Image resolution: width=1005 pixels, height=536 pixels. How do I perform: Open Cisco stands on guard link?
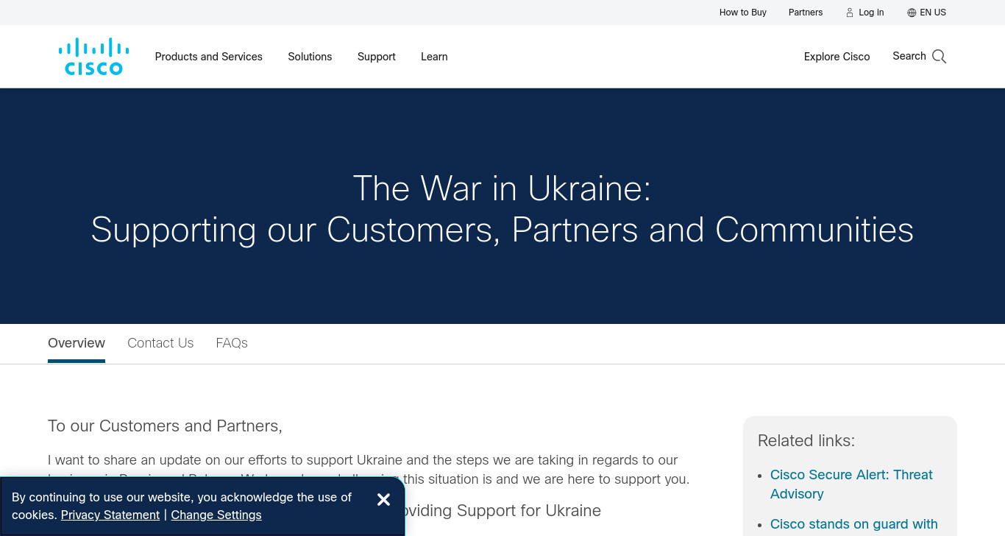click(x=853, y=524)
